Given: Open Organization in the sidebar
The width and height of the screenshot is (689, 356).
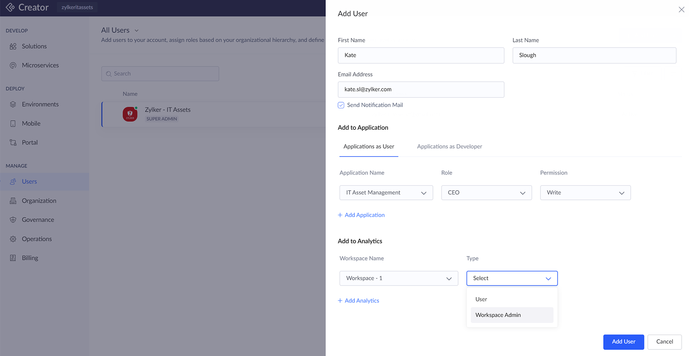Looking at the screenshot, I should coord(44,201).
